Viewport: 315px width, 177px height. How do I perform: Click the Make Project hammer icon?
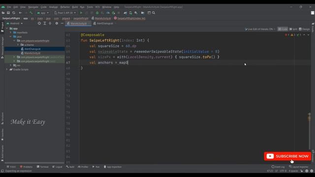tap(31, 13)
